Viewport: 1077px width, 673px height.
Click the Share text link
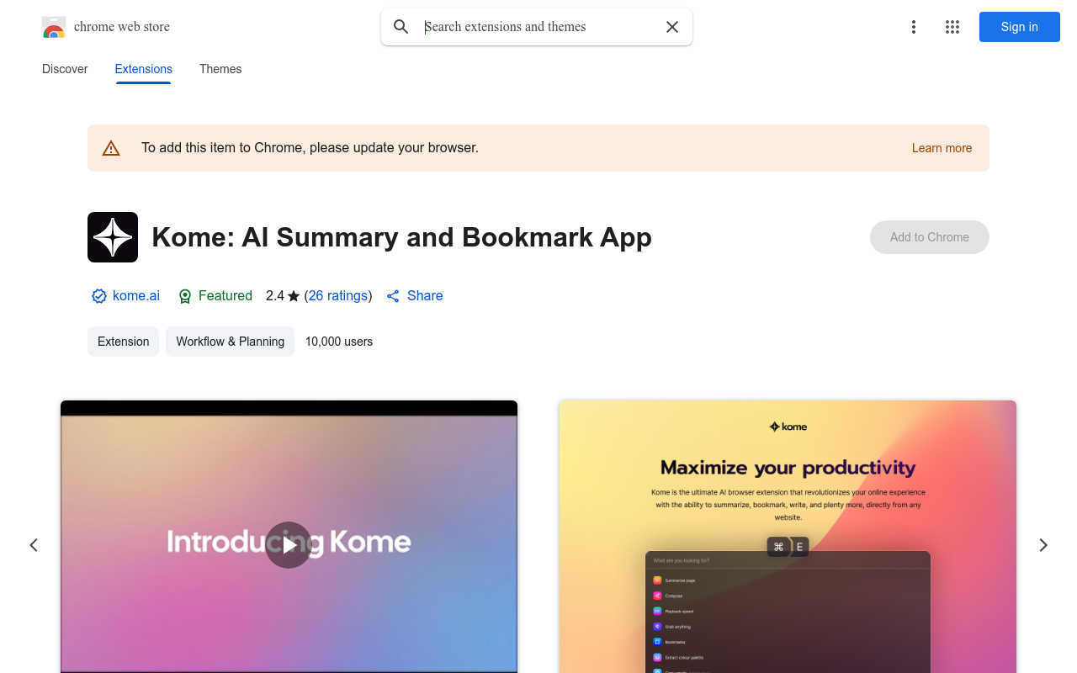(425, 296)
